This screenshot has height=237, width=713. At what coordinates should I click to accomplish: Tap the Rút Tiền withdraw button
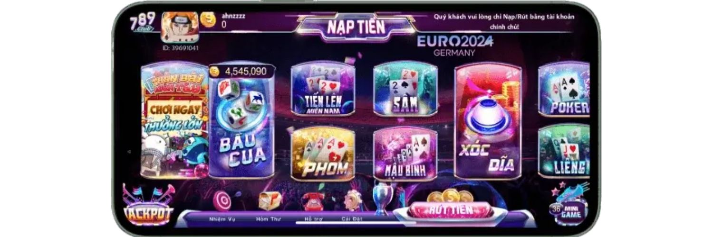[x=448, y=209]
